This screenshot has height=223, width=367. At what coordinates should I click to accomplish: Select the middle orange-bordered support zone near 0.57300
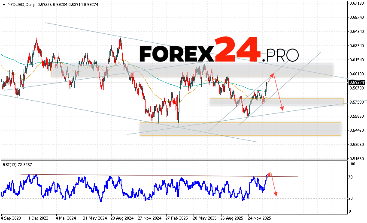[276, 102]
